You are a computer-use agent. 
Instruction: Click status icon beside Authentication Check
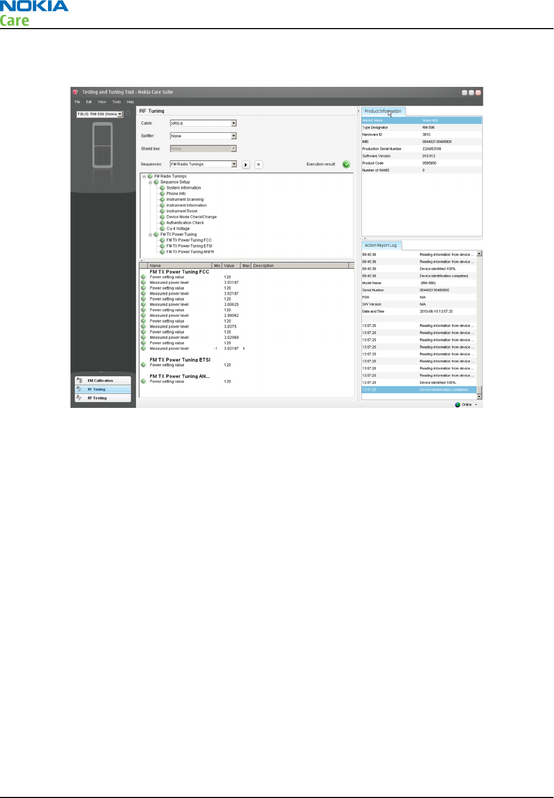(x=162, y=223)
